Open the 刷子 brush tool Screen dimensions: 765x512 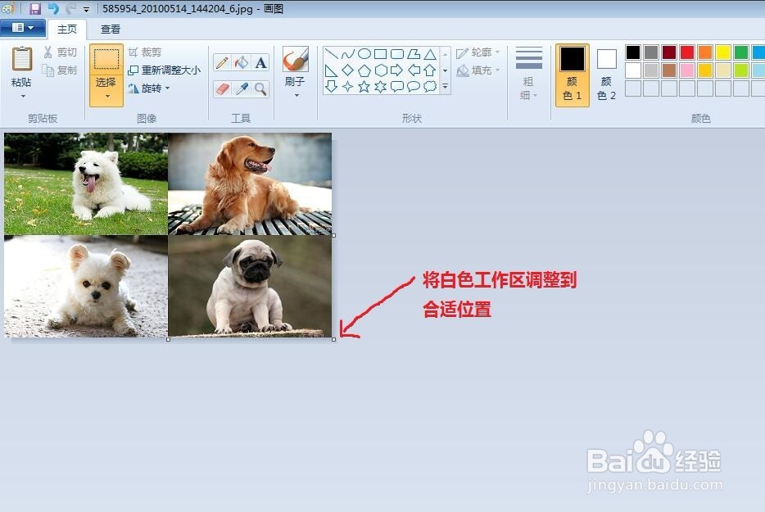[x=294, y=59]
